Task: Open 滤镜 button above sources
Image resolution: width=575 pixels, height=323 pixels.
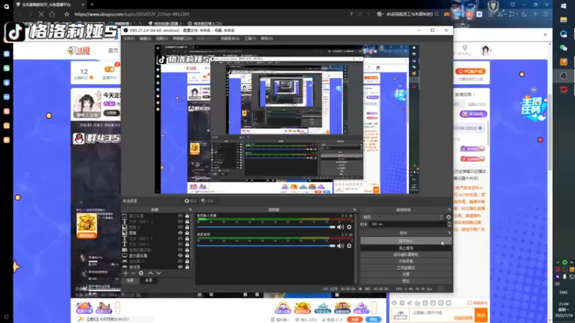Action: click(x=208, y=201)
